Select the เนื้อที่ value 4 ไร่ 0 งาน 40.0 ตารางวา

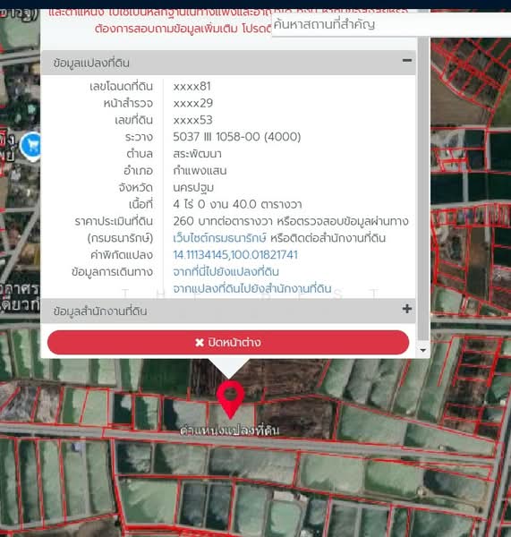pos(237,204)
